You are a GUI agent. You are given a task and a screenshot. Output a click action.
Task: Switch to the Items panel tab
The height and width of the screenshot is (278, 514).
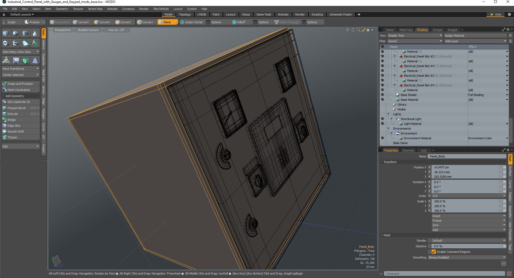click(390, 30)
